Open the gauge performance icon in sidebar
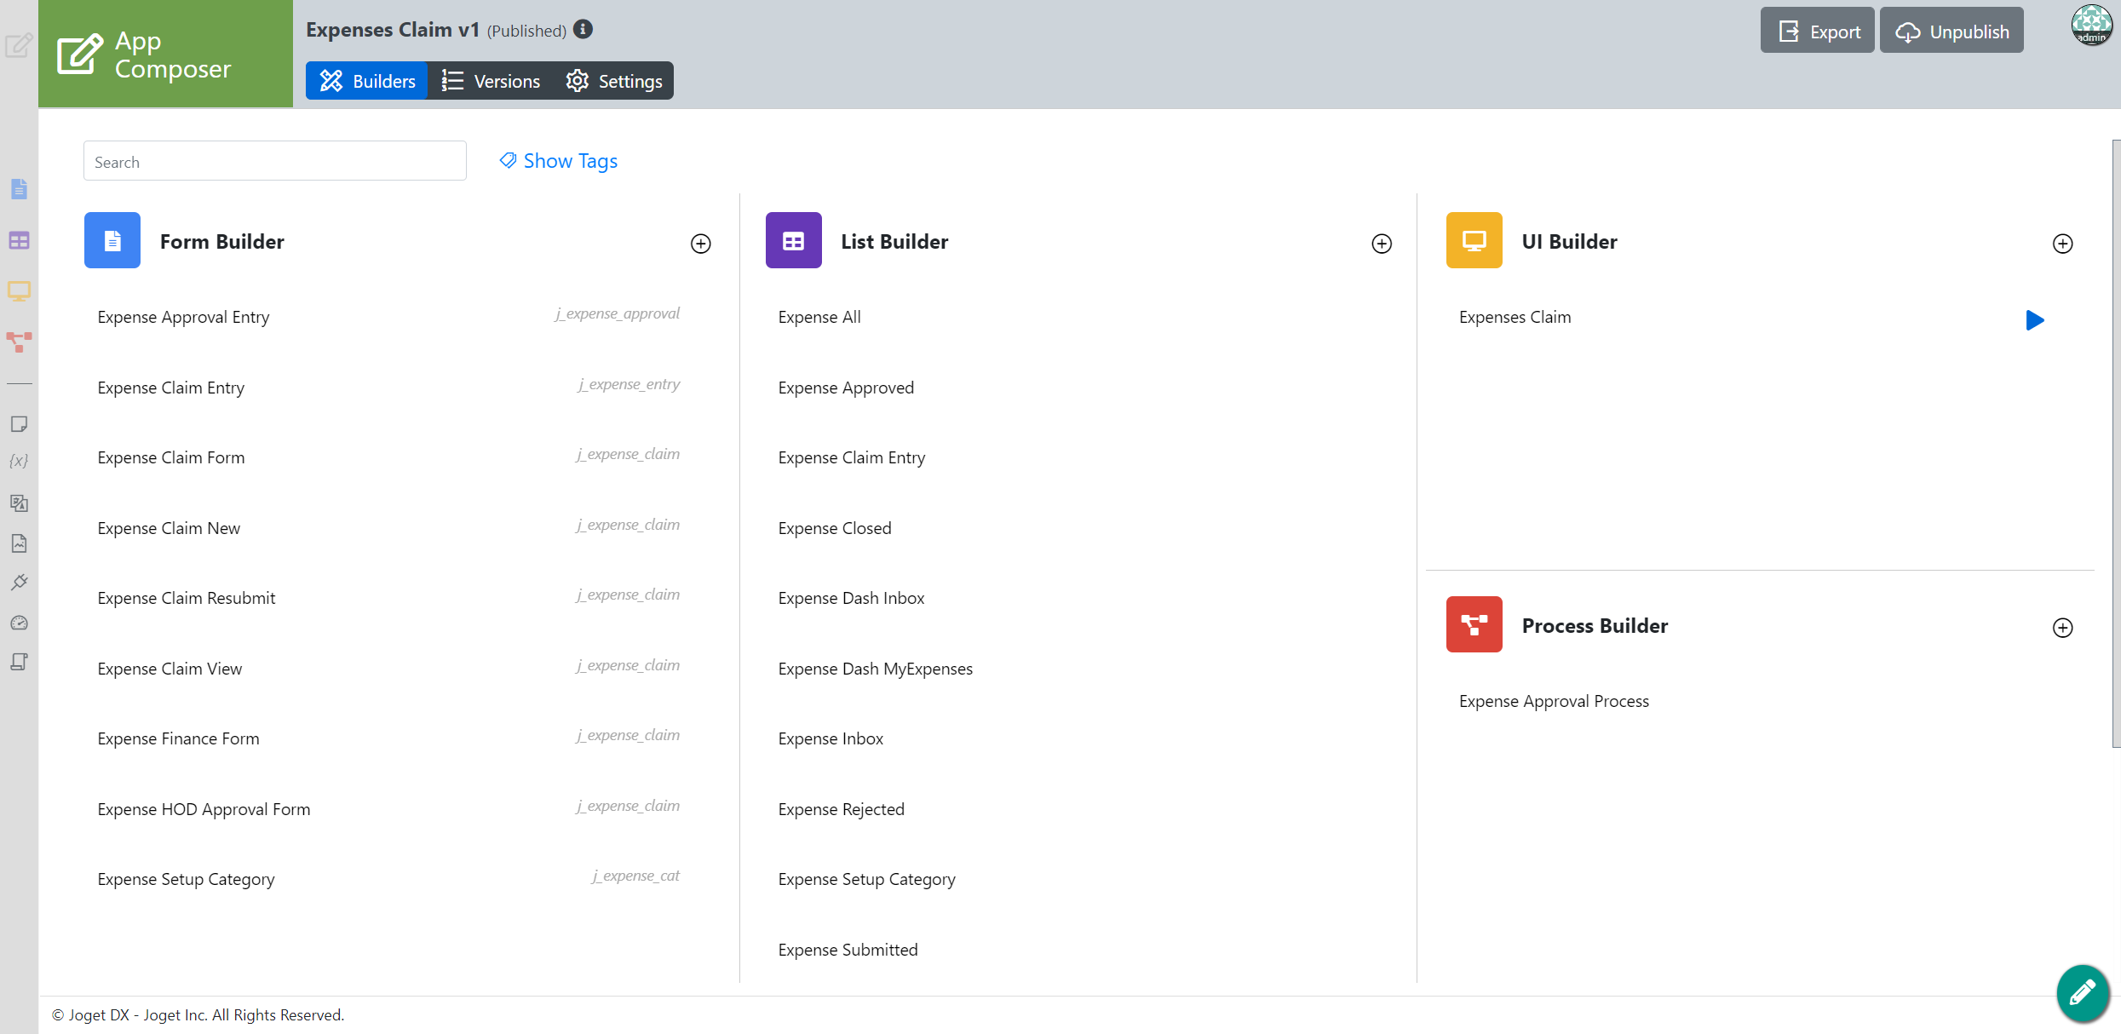 tap(19, 623)
